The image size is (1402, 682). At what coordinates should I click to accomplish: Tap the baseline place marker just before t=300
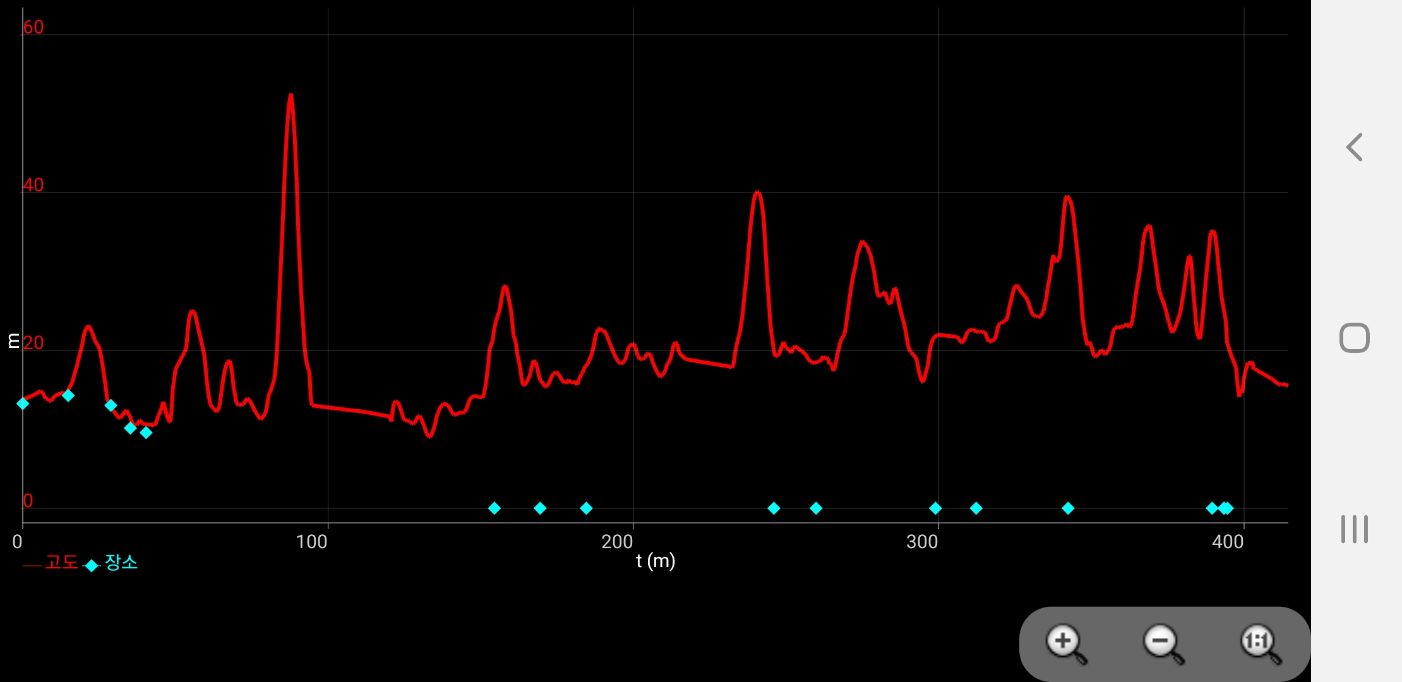pyautogui.click(x=935, y=508)
